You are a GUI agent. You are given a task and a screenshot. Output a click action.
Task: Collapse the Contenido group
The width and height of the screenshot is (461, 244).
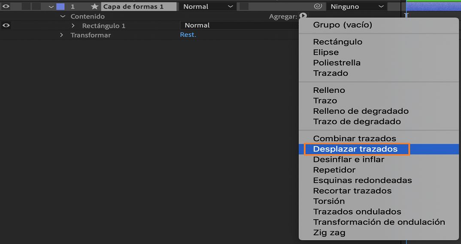pyautogui.click(x=63, y=16)
